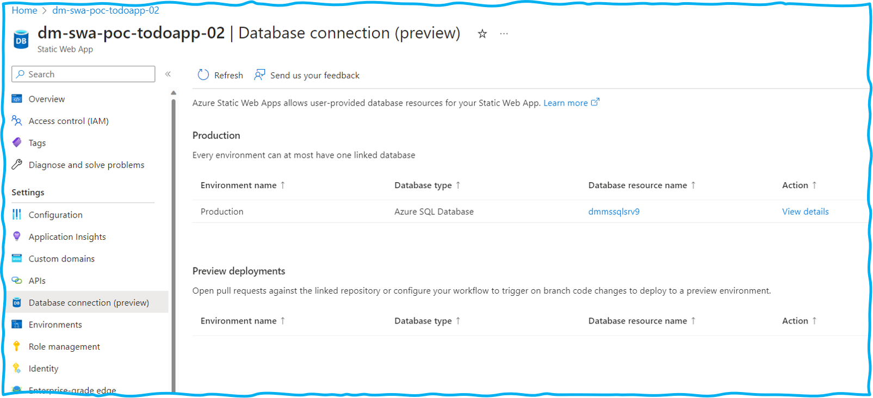Collapse the sidebar with the double chevron
The height and width of the screenshot is (398, 873).
click(x=168, y=74)
